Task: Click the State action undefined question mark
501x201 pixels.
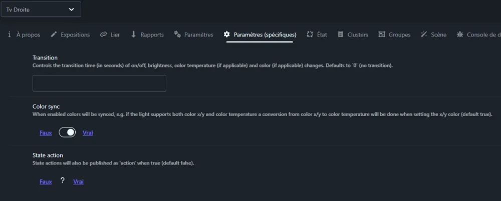Action: point(63,181)
